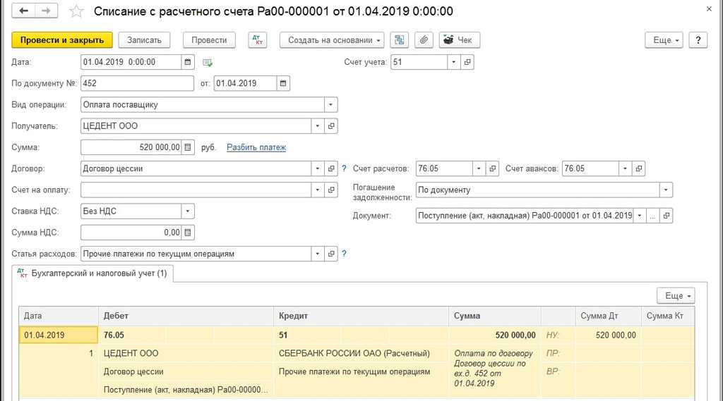Open the calculator for the Сумма НДС field

[x=188, y=233]
